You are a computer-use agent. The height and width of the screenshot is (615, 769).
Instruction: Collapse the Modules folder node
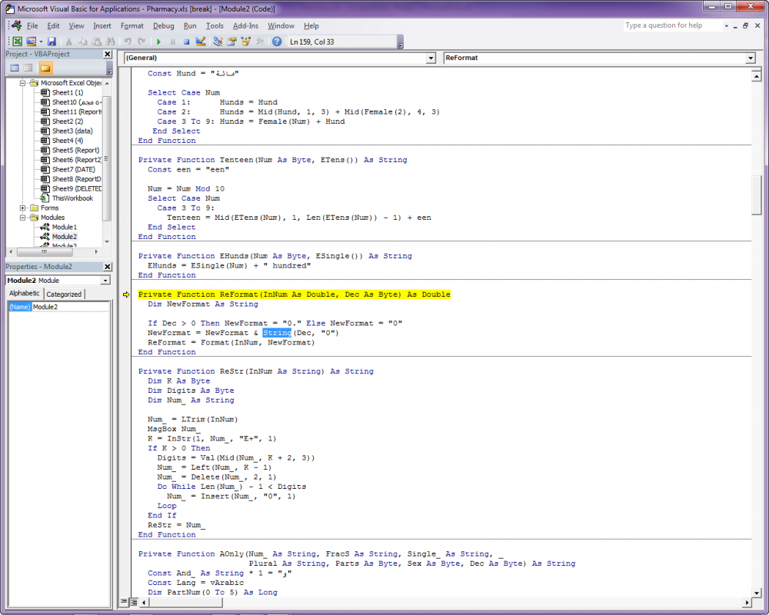[x=22, y=218]
